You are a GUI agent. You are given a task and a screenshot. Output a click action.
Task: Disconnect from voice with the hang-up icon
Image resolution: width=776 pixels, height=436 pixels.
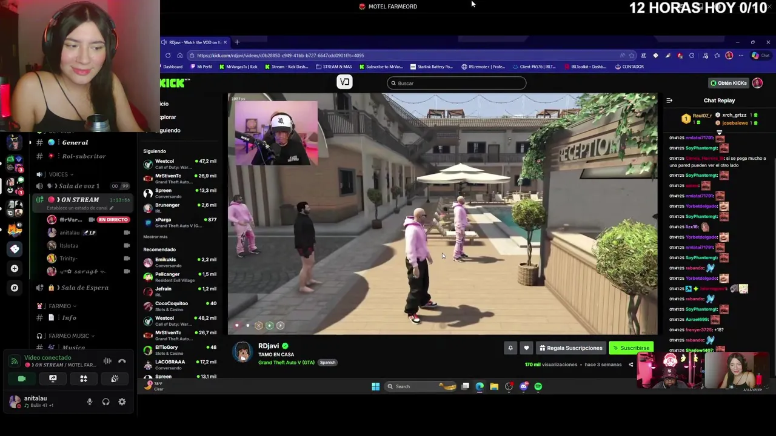click(x=122, y=361)
